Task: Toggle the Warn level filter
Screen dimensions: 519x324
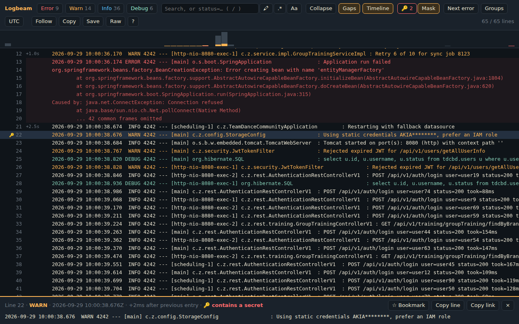Action: coord(80,9)
